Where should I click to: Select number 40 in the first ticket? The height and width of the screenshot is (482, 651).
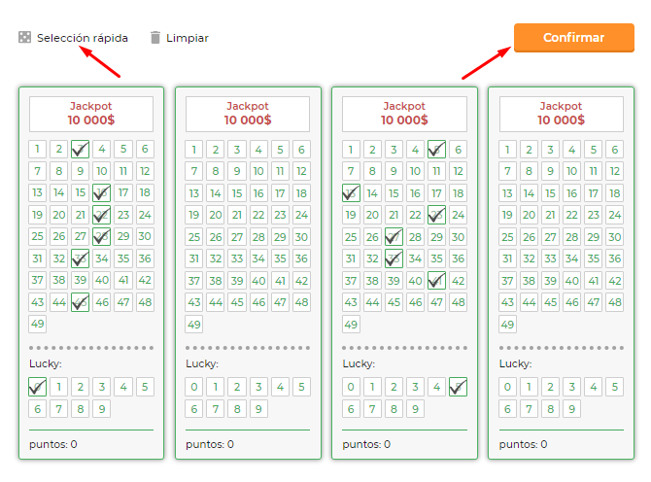[102, 280]
